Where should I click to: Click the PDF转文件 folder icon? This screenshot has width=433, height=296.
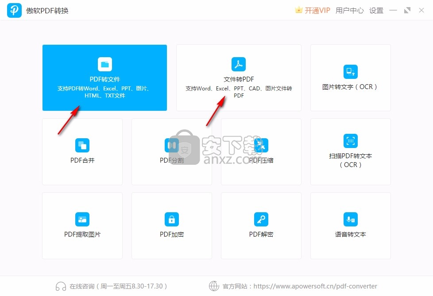tap(104, 64)
